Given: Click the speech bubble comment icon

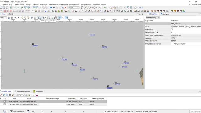Looking at the screenshot, I should click(136, 8).
